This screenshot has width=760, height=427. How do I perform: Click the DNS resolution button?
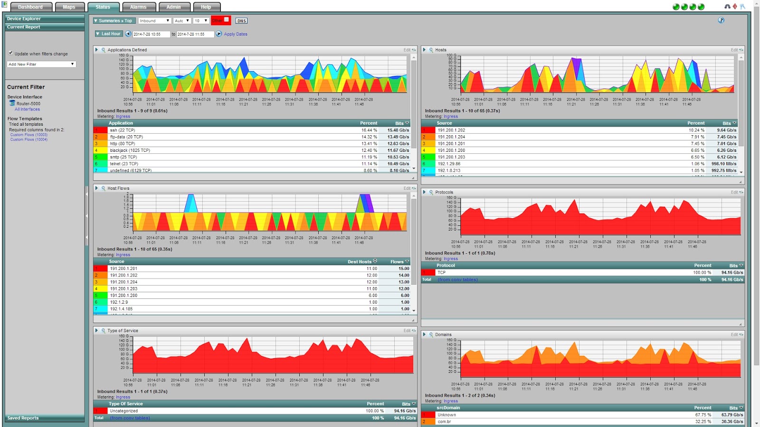[242, 20]
